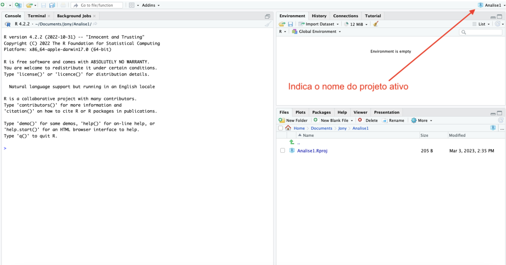506x265 pixels.
Task: Clear environment objects with the broom icon
Action: [x=376, y=24]
